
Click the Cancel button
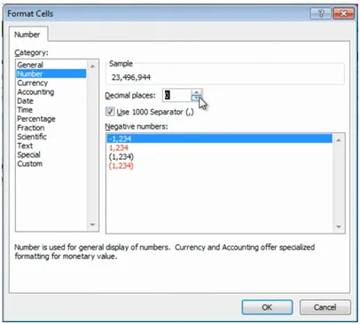pos(325,307)
